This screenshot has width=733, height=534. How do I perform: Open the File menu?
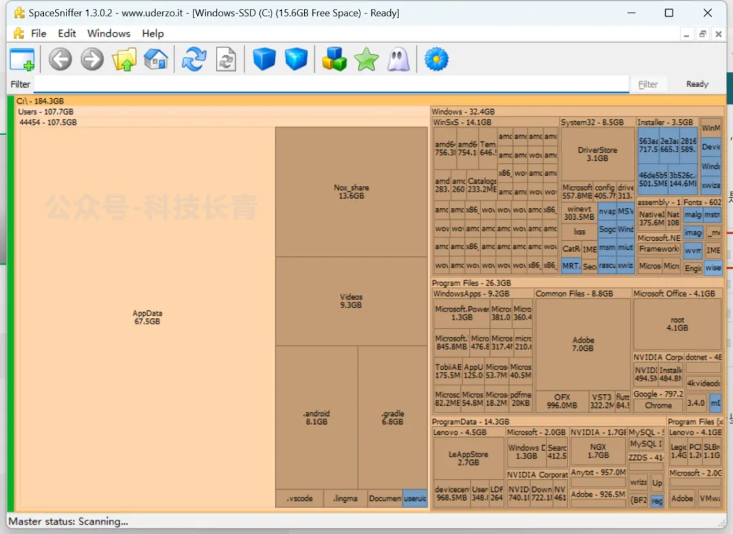(39, 33)
